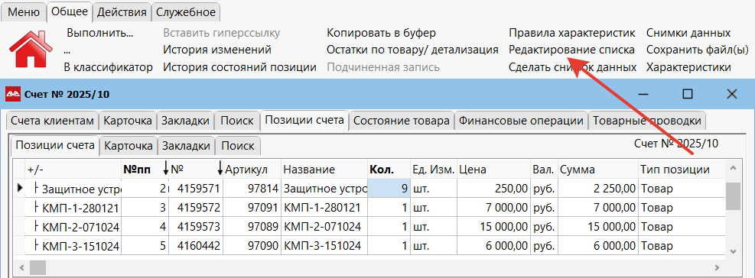Click the red home icon
Image resolution: width=755 pixels, height=278 pixels.
(x=31, y=50)
